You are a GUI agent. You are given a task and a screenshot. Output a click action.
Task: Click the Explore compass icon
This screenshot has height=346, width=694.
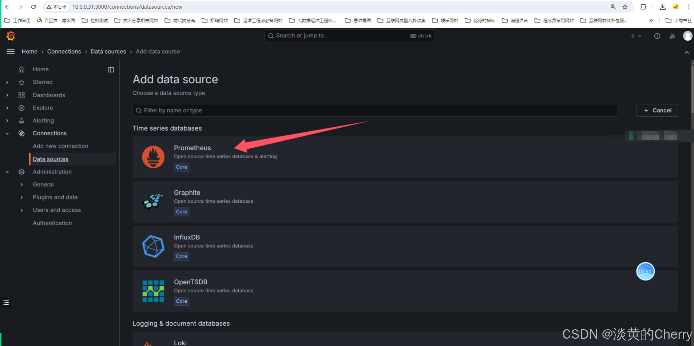pos(21,108)
